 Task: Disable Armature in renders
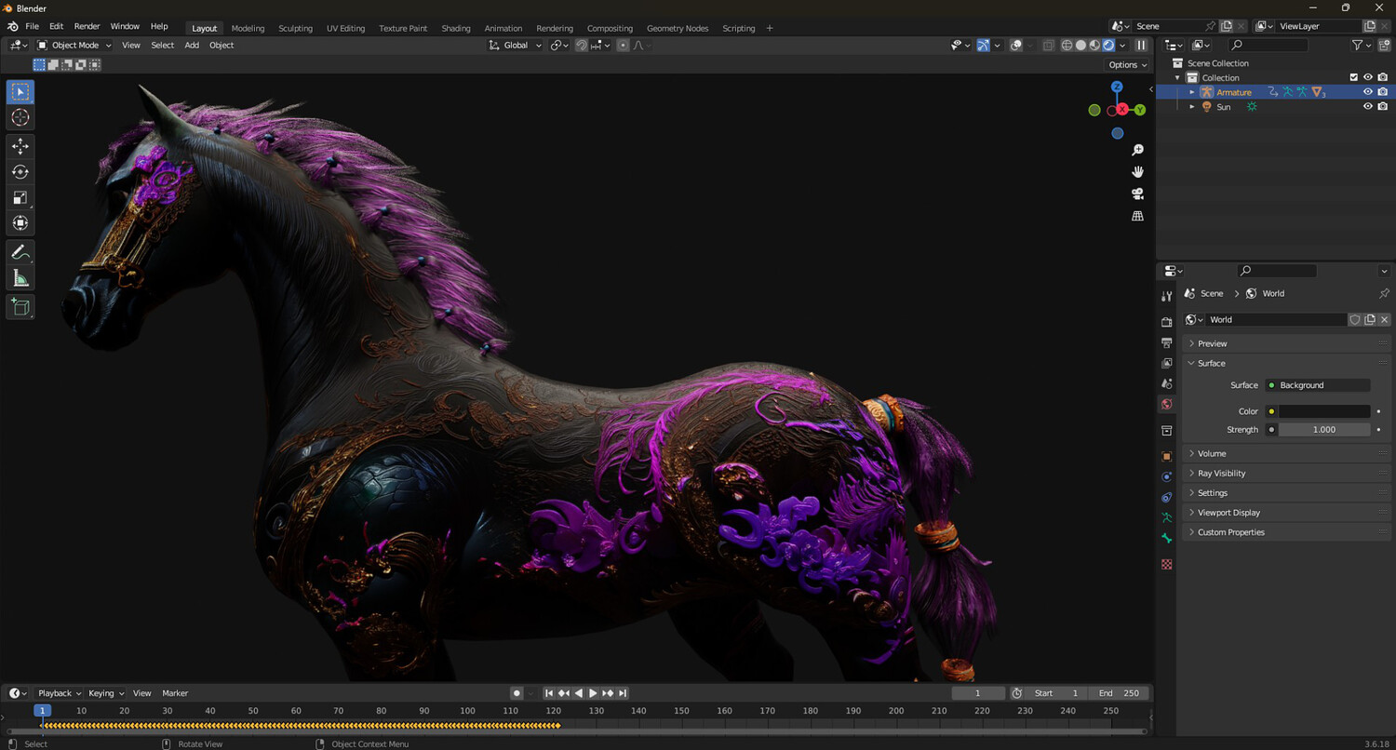coord(1383,92)
